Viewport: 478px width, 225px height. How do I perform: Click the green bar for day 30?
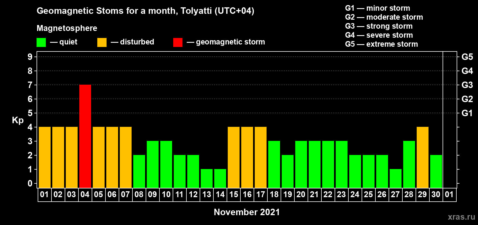[x=436, y=171]
